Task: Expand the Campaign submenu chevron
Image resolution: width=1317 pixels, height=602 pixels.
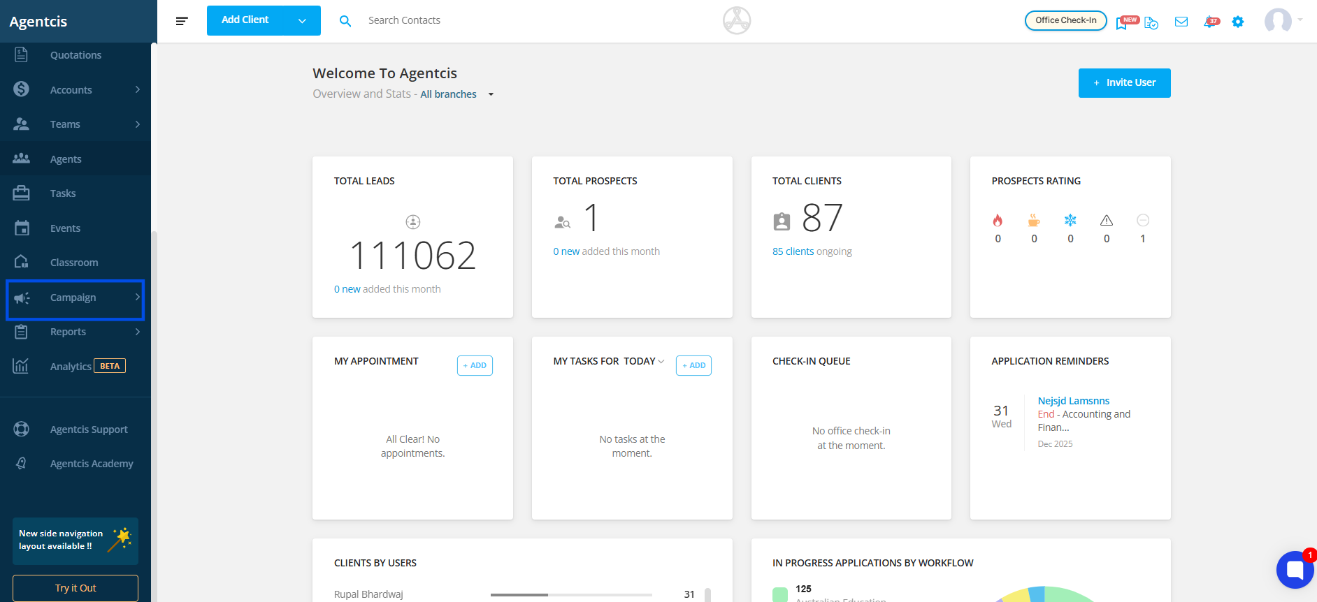Action: 138,297
